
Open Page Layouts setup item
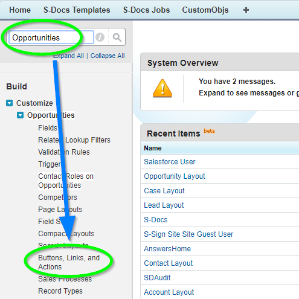click(60, 210)
